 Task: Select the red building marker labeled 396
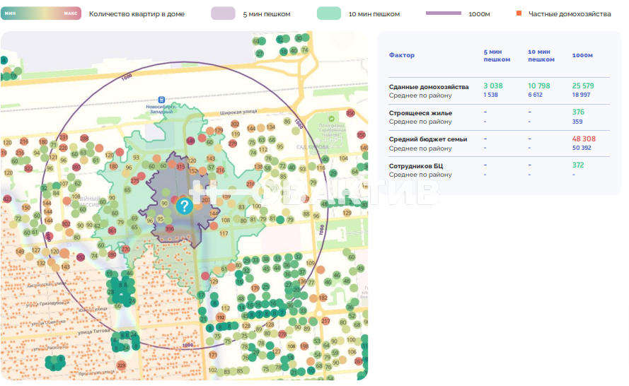pyautogui.click(x=170, y=229)
